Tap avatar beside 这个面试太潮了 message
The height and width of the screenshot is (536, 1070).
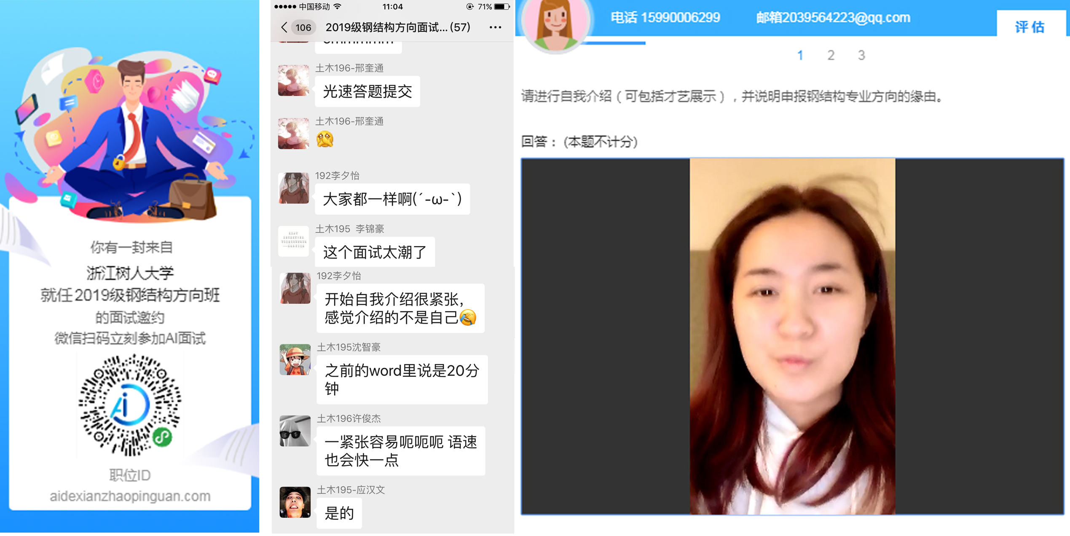293,241
